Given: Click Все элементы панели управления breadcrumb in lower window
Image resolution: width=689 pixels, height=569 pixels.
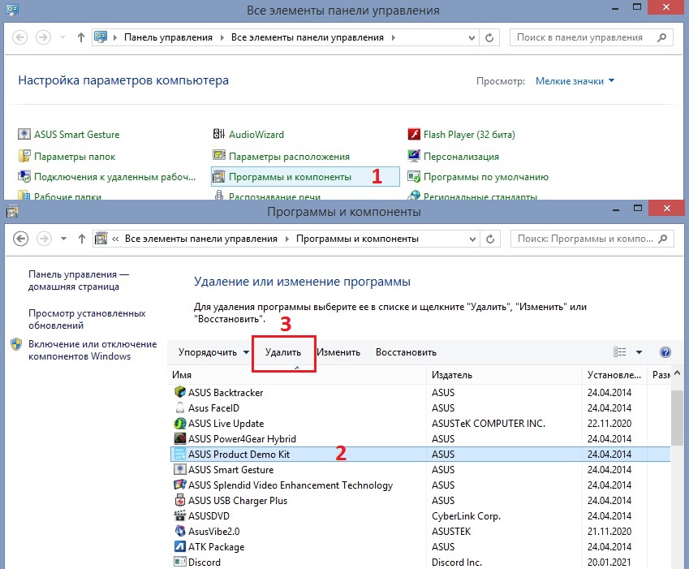Looking at the screenshot, I should pos(200,239).
